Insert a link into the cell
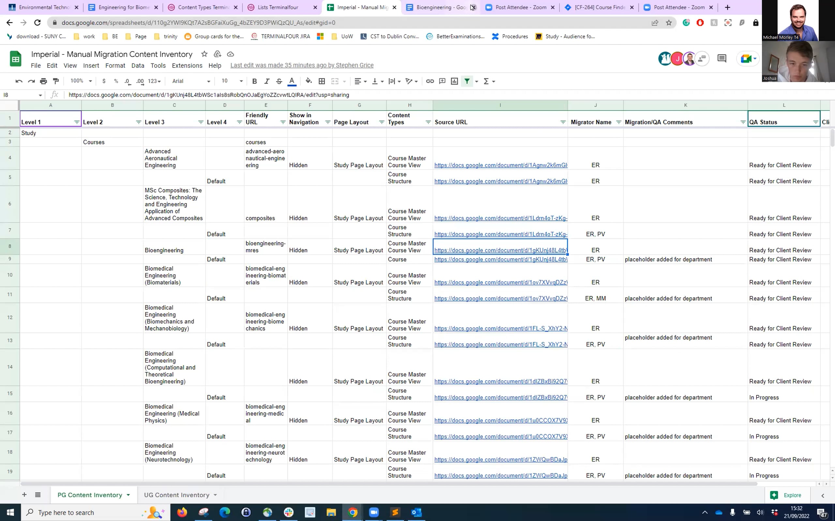835x521 pixels. [x=430, y=81]
